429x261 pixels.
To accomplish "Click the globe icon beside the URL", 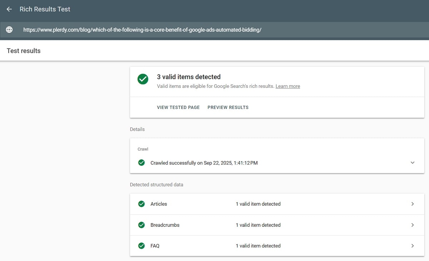I will [x=9, y=30].
